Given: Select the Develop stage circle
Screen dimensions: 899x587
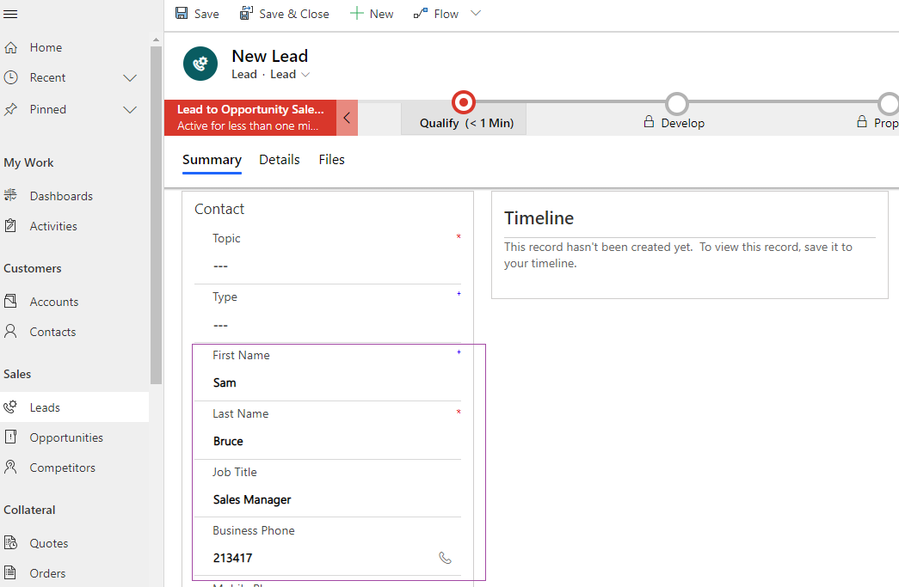Looking at the screenshot, I should coord(677,104).
